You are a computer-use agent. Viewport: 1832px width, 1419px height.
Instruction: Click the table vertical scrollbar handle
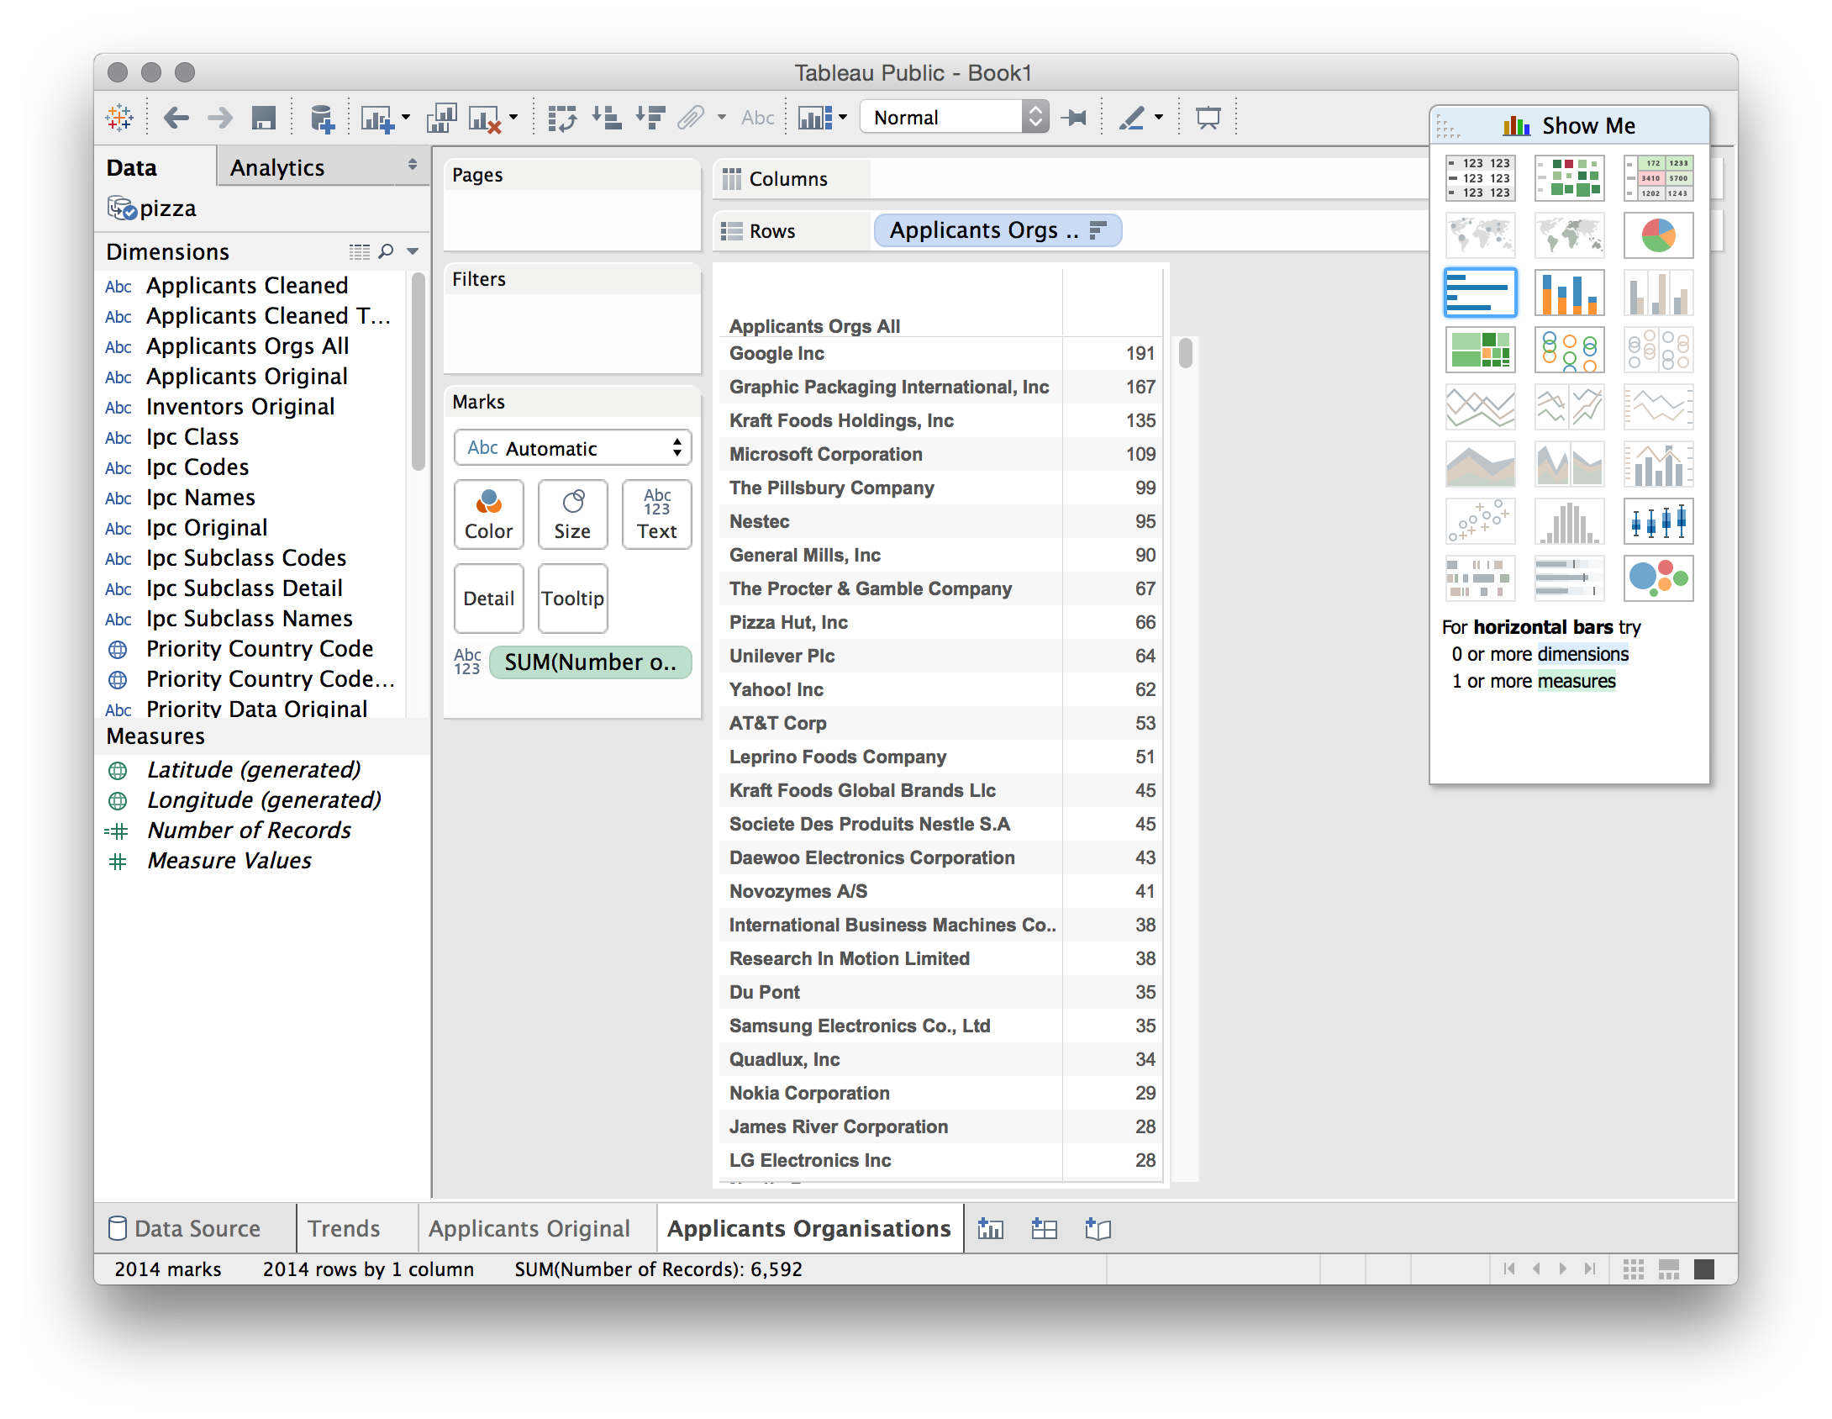click(x=1185, y=352)
